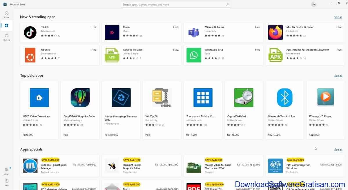
Task: Select Adobe Photoshop Elements 2022 icon
Action: pyautogui.click(x=121, y=98)
